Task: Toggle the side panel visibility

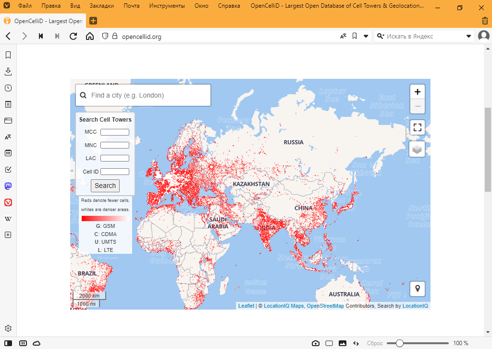Action: [8, 343]
